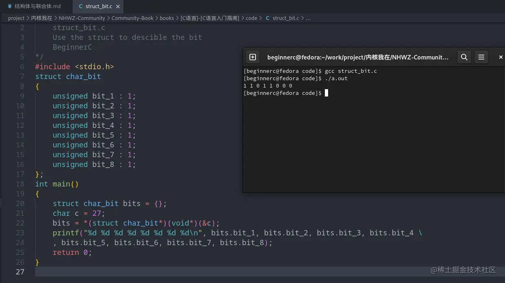This screenshot has width=505, height=283.
Task: Open the 'project' breadcrumb segment
Action: [x=16, y=18]
